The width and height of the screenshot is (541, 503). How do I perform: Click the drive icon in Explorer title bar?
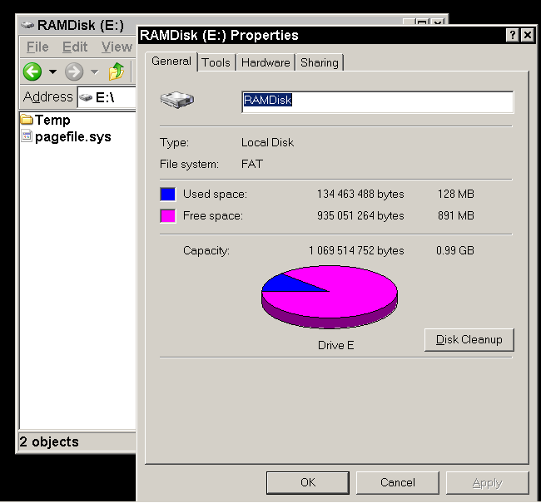[27, 25]
